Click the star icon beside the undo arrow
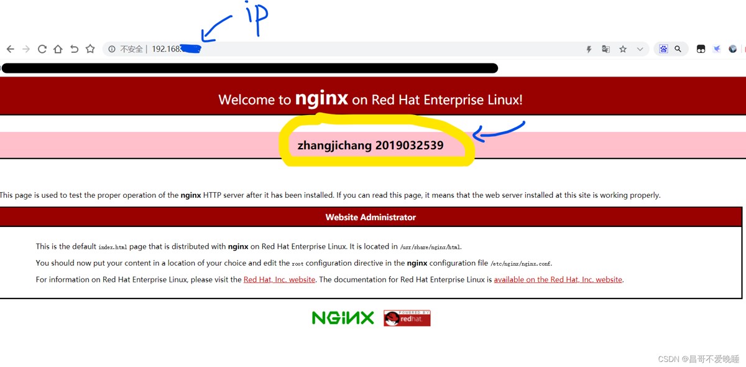 pyautogui.click(x=90, y=49)
